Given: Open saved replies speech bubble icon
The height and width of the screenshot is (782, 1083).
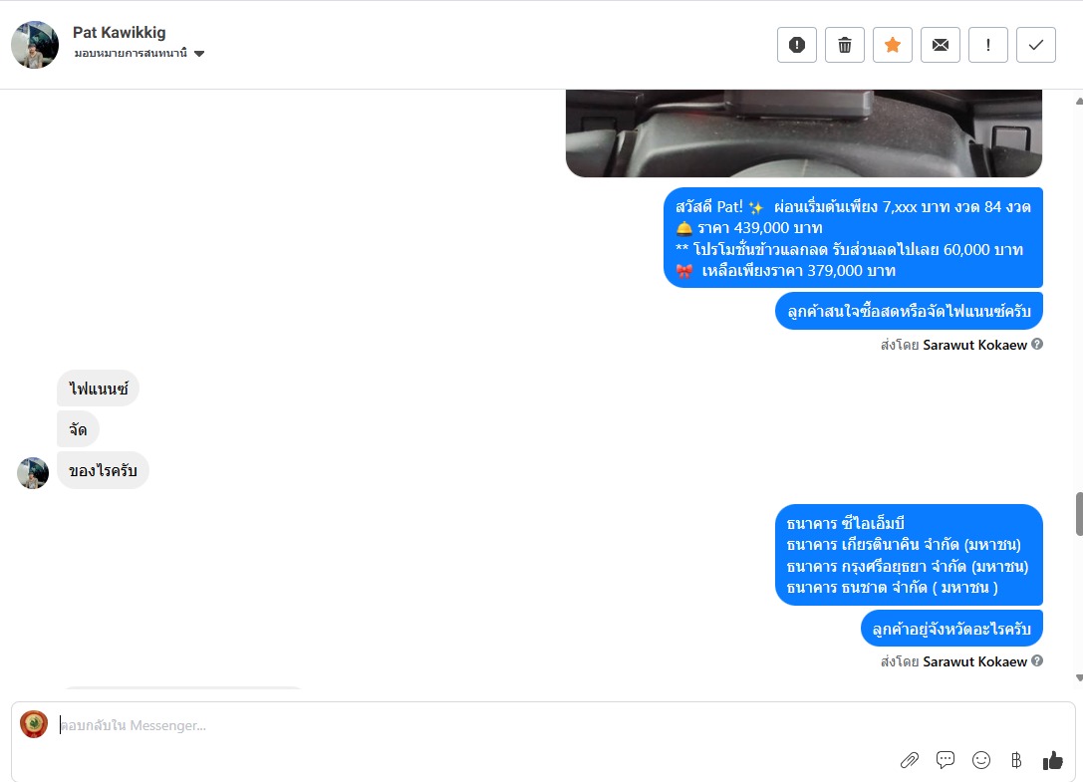Looking at the screenshot, I should click(945, 760).
